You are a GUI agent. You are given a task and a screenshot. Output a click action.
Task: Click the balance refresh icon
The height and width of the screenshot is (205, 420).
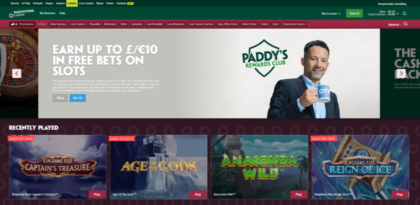[x=404, y=13]
